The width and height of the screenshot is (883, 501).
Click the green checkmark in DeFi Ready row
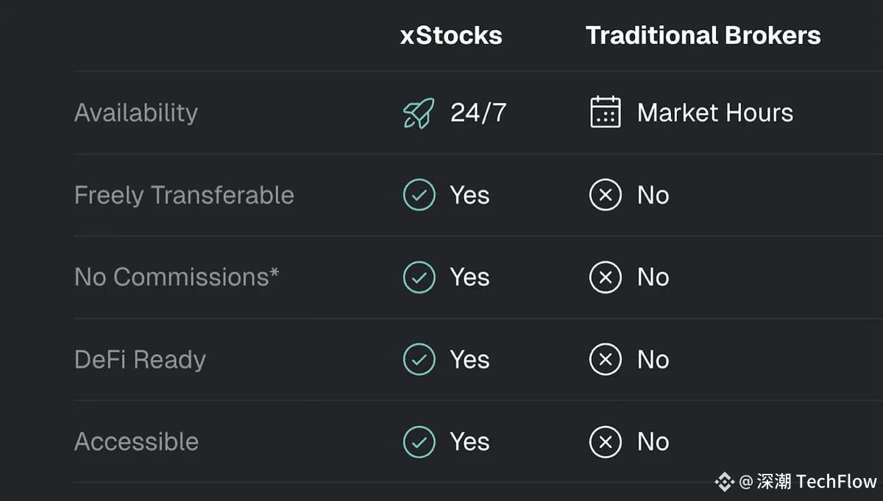click(x=419, y=360)
